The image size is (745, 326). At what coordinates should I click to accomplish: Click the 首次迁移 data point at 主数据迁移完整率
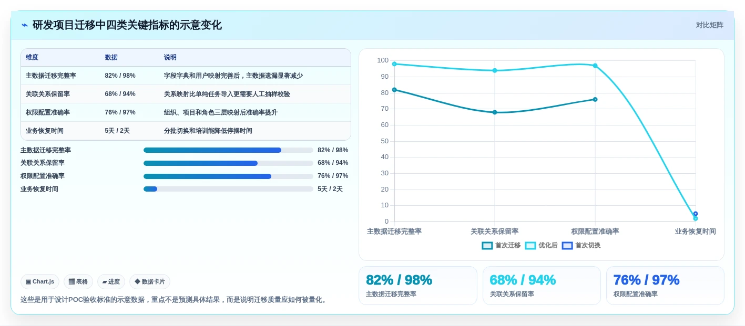[x=394, y=90]
